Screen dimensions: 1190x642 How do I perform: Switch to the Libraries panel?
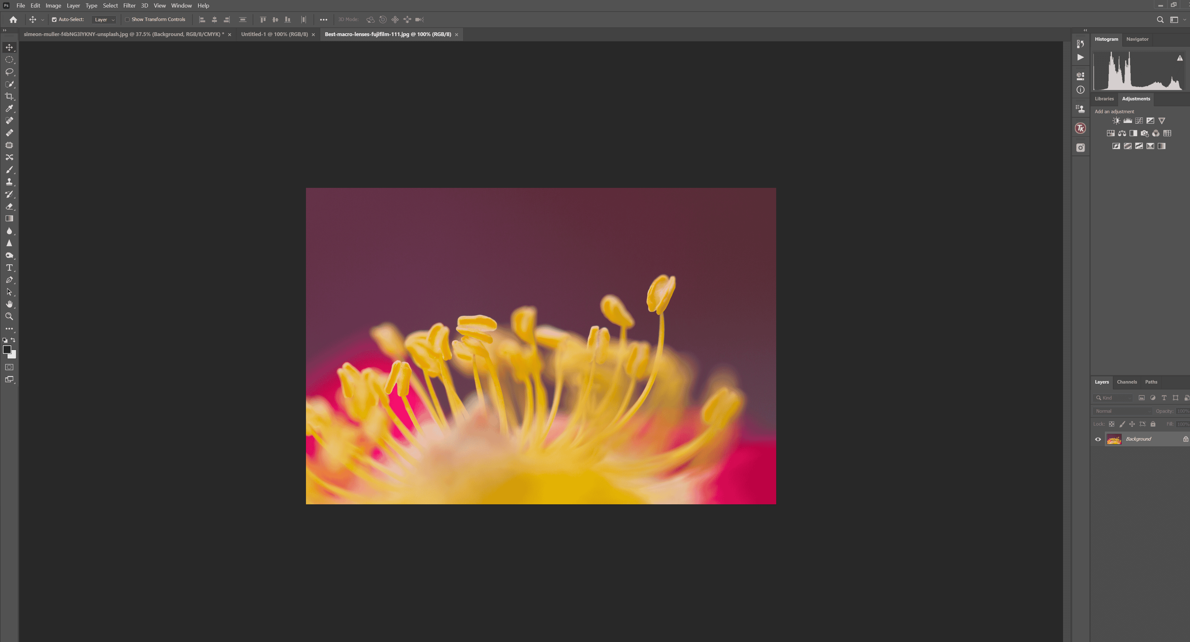tap(1104, 98)
